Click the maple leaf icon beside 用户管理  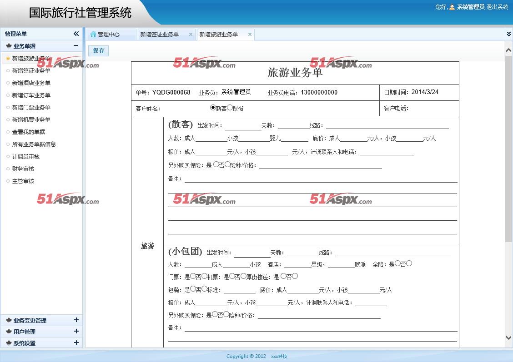pyautogui.click(x=9, y=332)
